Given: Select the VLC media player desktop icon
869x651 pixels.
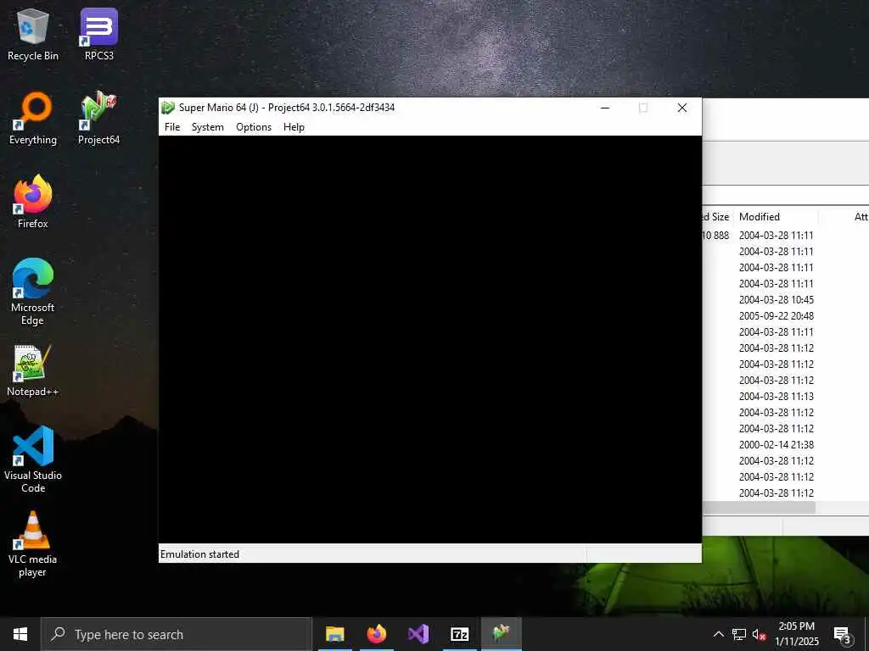Looking at the screenshot, I should [x=33, y=544].
